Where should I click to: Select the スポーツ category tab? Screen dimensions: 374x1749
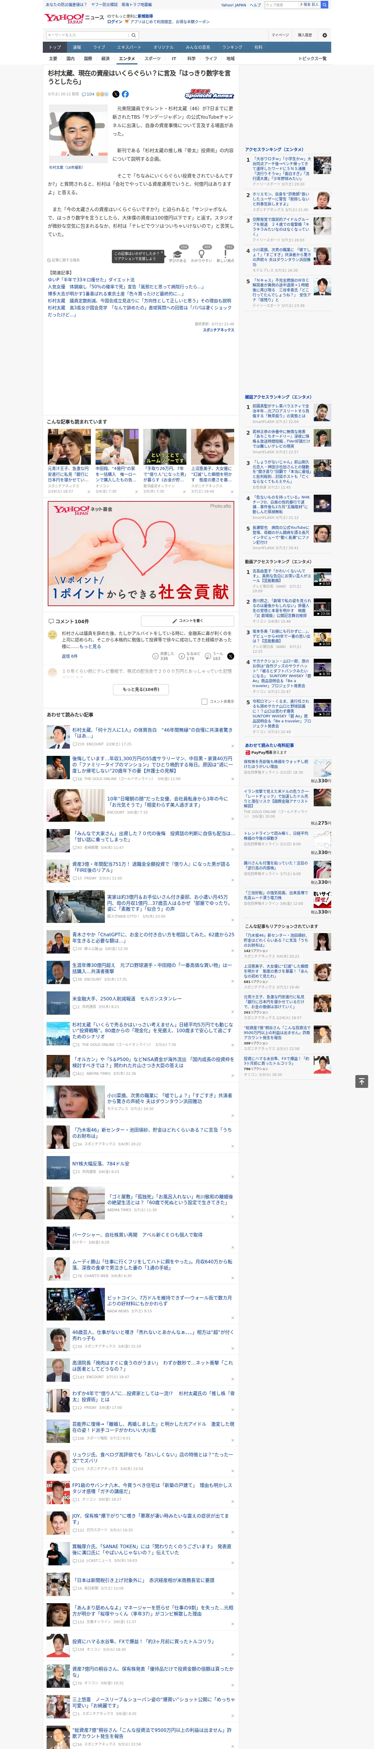click(x=153, y=58)
